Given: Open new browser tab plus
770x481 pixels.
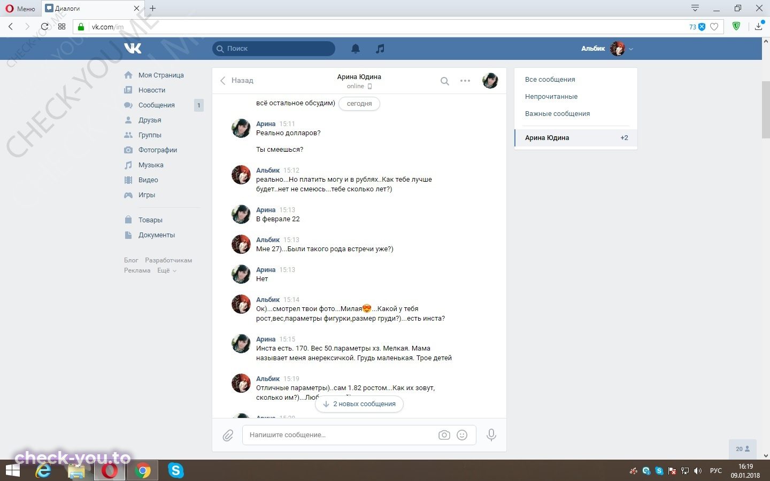Looking at the screenshot, I should 153,9.
